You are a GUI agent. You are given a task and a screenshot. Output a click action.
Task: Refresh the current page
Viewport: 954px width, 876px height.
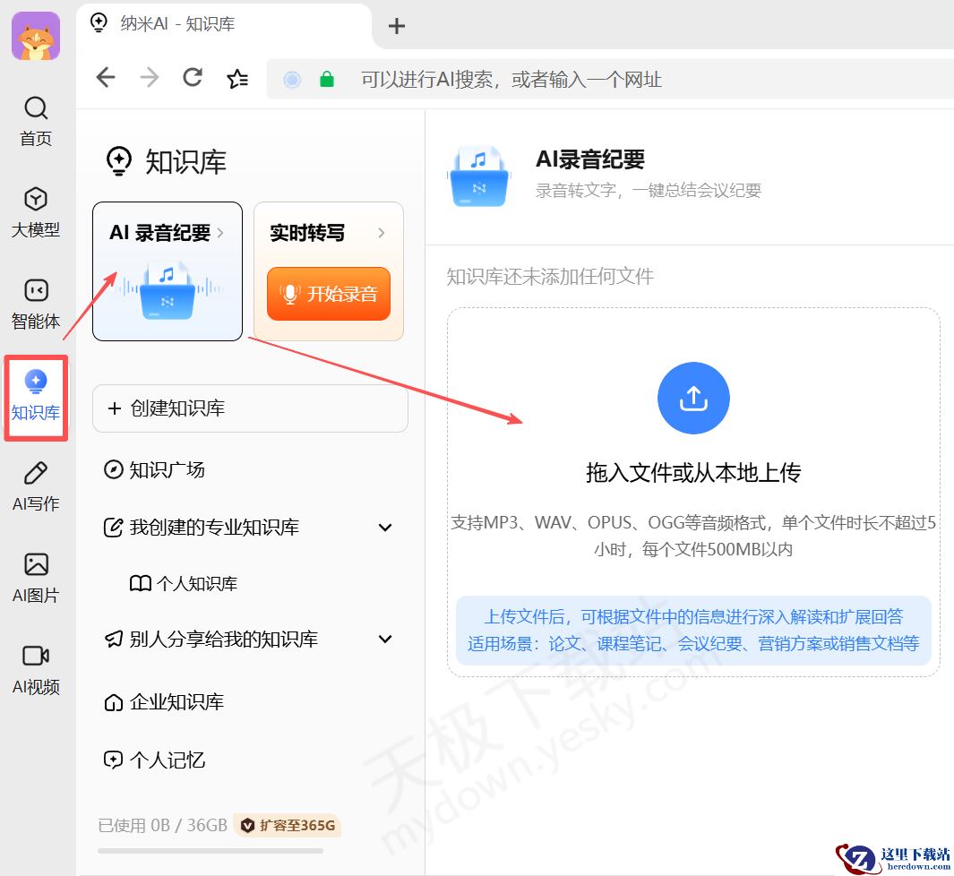192,78
